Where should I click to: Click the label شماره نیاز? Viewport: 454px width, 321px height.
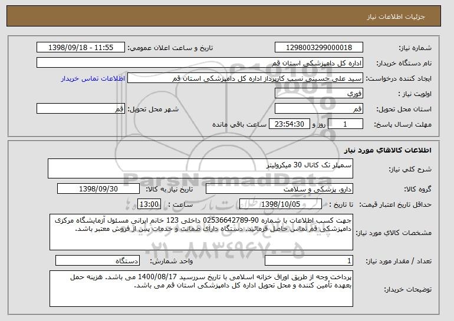point(415,48)
